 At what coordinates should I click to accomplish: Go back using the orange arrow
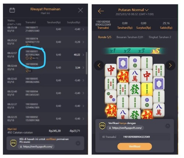coord(101,11)
